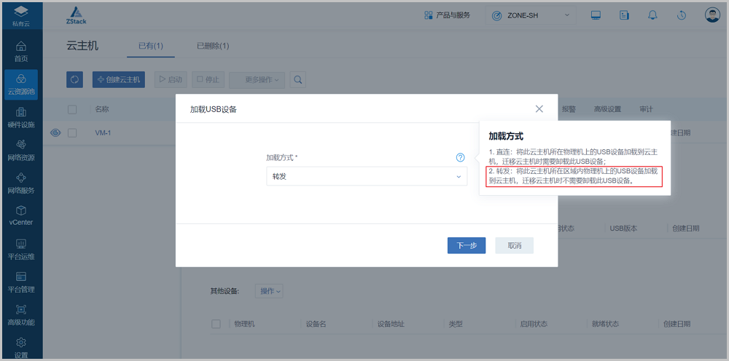Check the select-all box in 其他设备 table

coord(216,324)
